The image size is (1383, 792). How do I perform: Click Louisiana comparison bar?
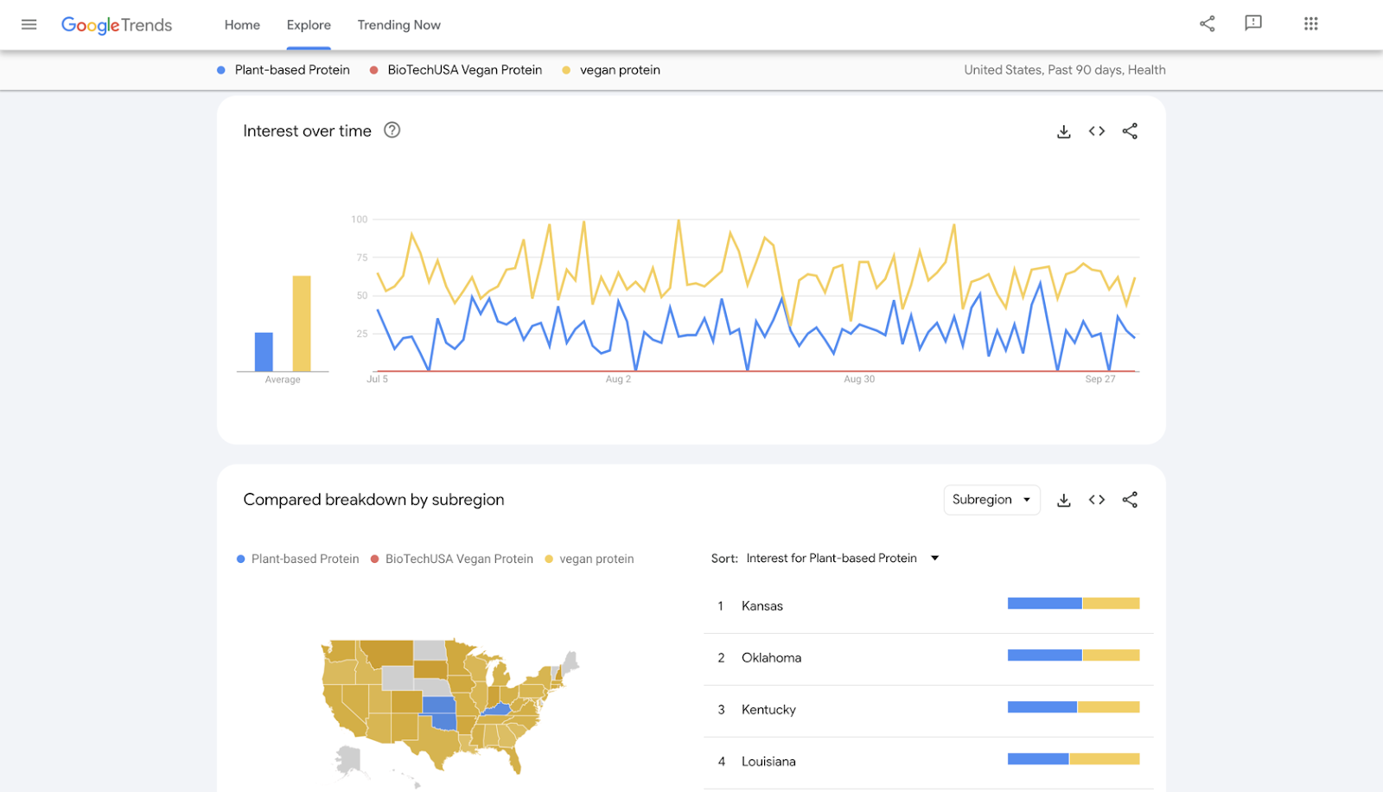pyautogui.click(x=1074, y=759)
